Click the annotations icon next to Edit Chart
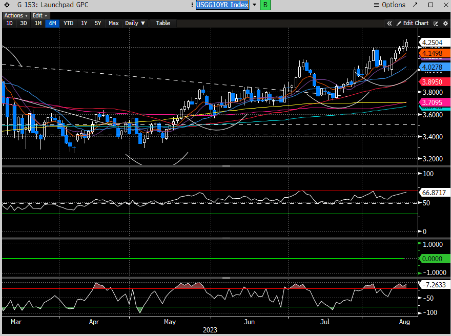Screen dimensions: 451x336 pyautogui.click(x=435, y=23)
